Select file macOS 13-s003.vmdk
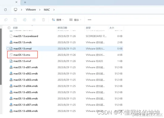The height and width of the screenshot is (118, 164). pos(26,80)
